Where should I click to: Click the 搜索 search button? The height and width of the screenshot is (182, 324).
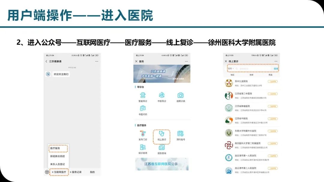(x=276, y=69)
